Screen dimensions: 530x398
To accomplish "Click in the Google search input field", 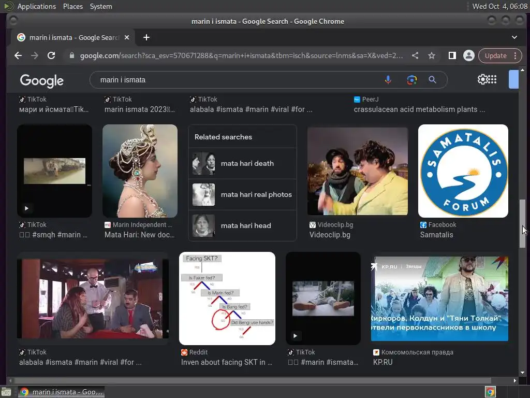I will [x=237, y=80].
